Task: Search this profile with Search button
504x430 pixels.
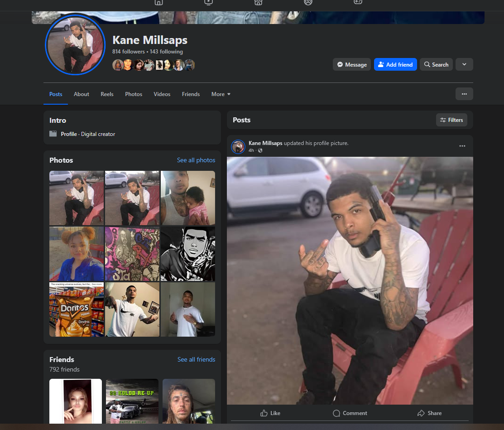Action: click(x=436, y=64)
